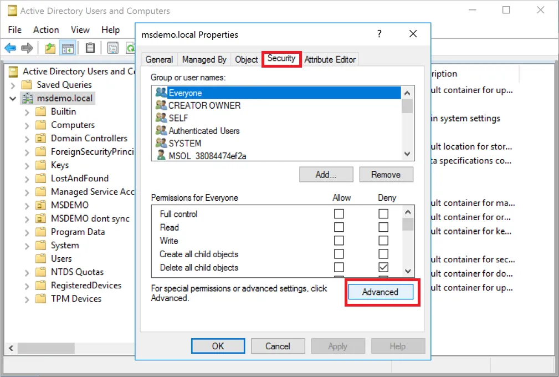Deny Full control for Everyone

pos(383,213)
